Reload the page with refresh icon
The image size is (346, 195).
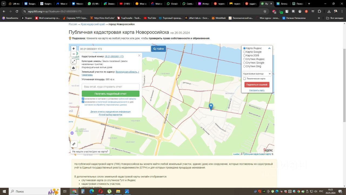tap(17, 11)
